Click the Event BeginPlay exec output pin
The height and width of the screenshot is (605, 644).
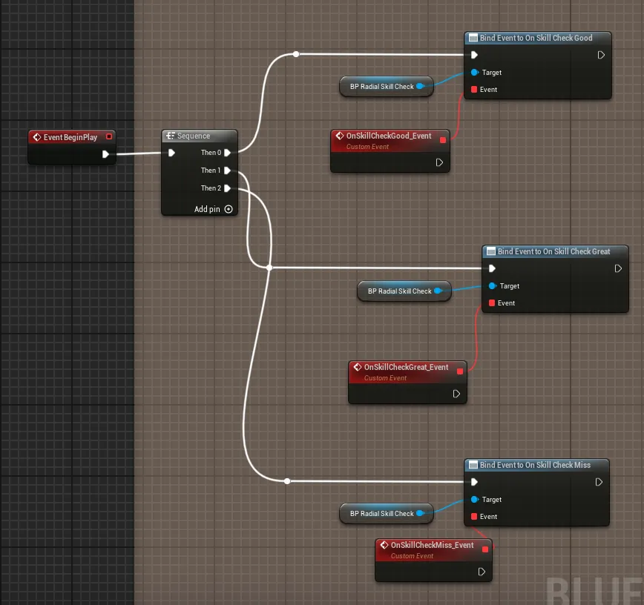(x=105, y=154)
